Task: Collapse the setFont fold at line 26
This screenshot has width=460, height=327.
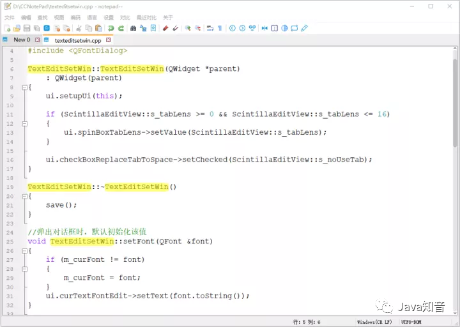Action: click(x=25, y=251)
